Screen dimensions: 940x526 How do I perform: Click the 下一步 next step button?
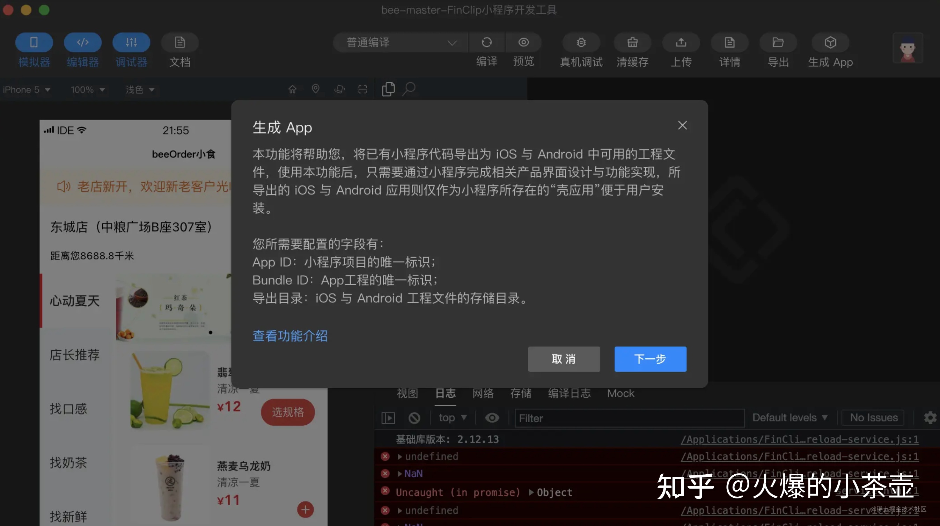click(x=650, y=359)
